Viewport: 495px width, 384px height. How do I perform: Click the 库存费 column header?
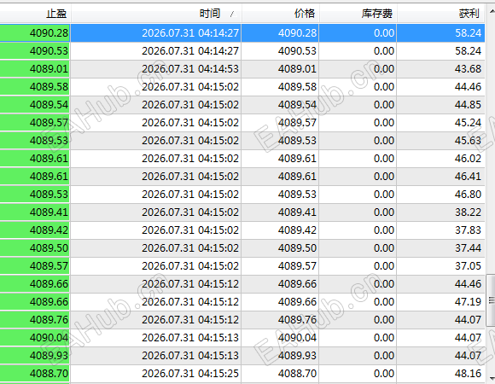coord(358,14)
